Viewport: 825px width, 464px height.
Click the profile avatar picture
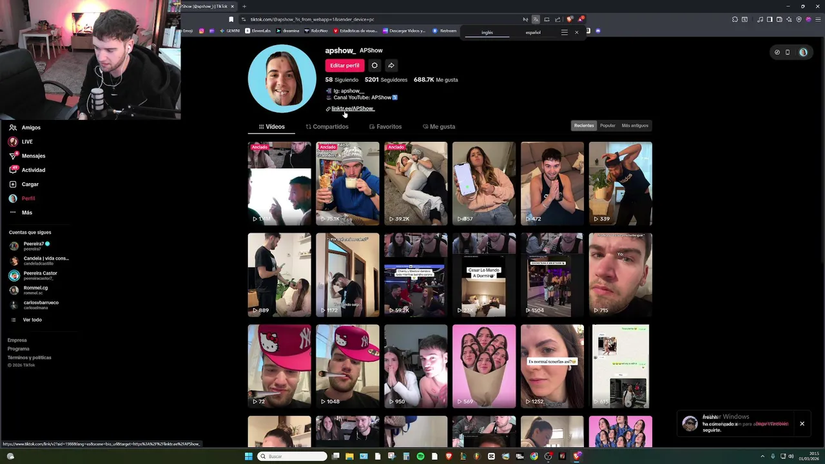click(282, 79)
